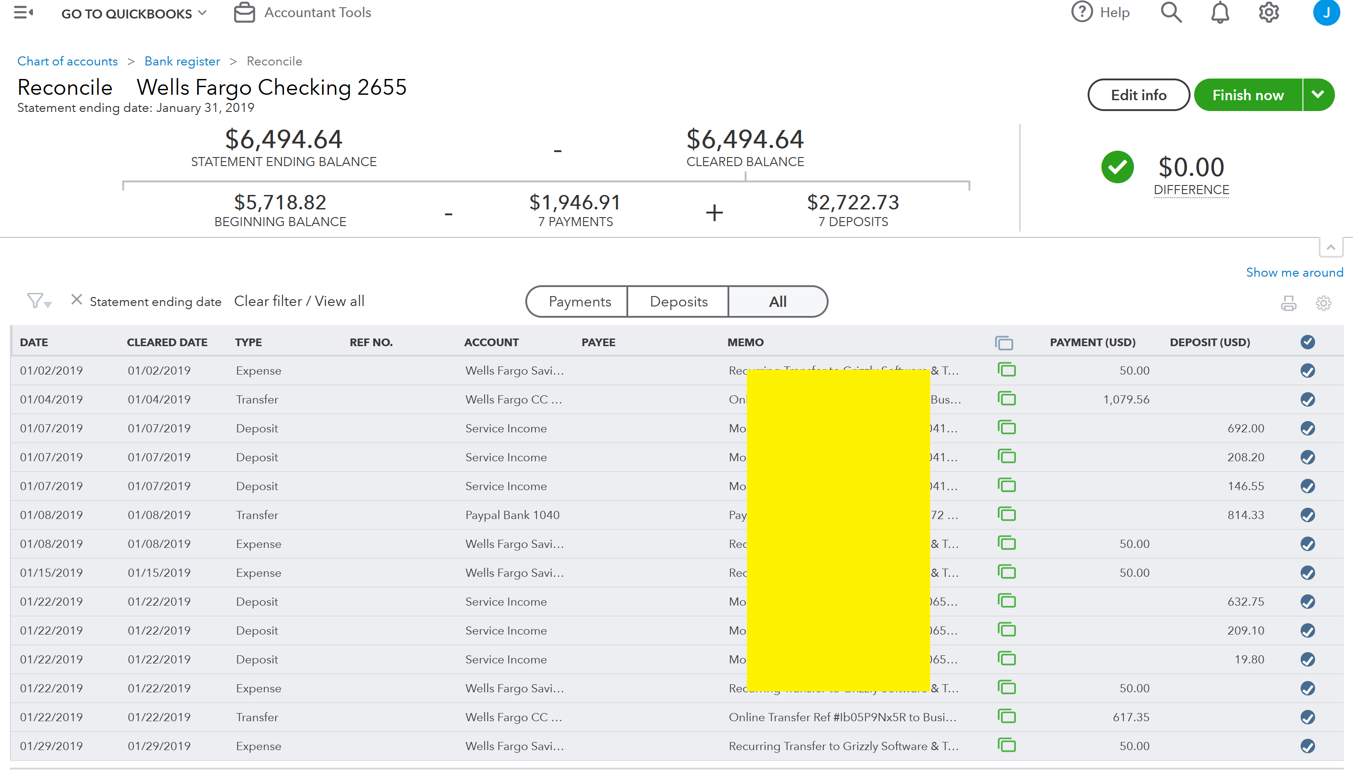Viewport: 1353px width, 774px height.
Task: Uncheck the 1,079.56 transfer row checkmark
Action: (1308, 399)
